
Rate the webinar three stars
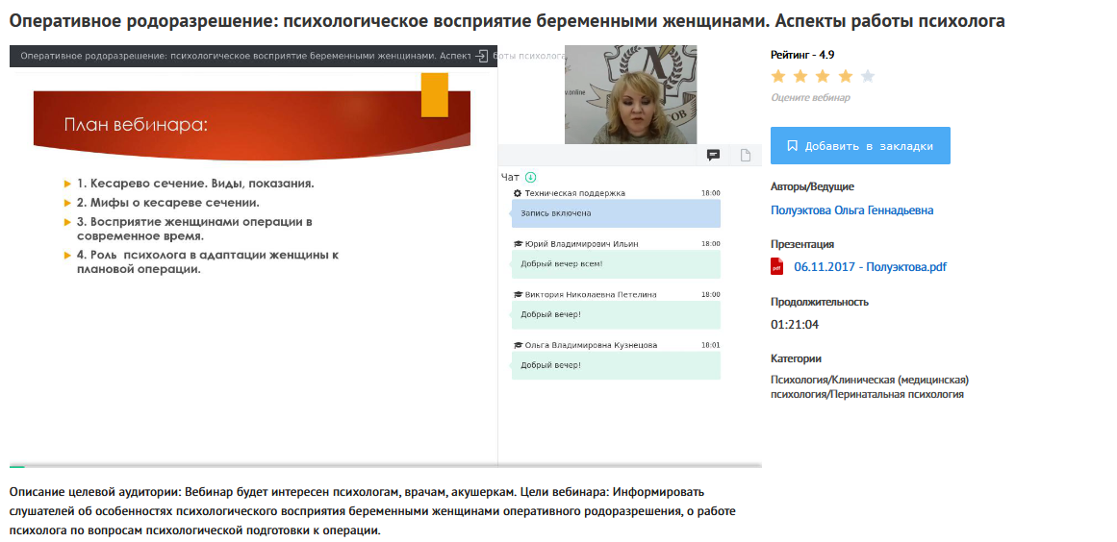point(824,76)
